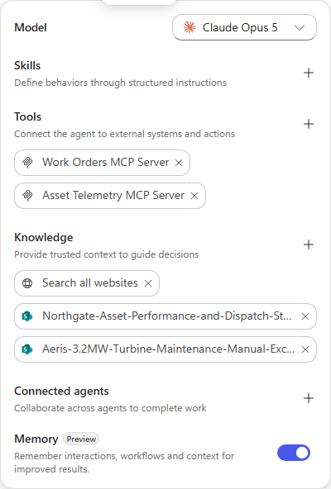The image size is (331, 489).
Task: Open the Northgate-Asset-Performance-and-Dispatch file chip
Action: [x=165, y=316]
